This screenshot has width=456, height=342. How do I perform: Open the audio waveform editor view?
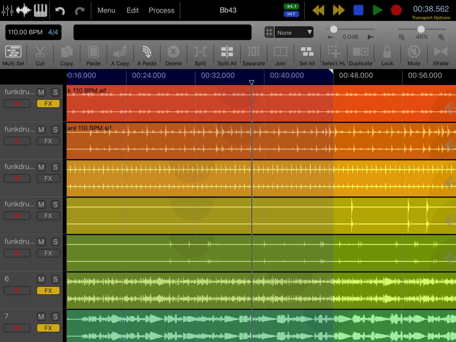[24, 10]
